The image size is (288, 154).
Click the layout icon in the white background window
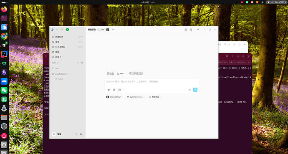point(225,44)
